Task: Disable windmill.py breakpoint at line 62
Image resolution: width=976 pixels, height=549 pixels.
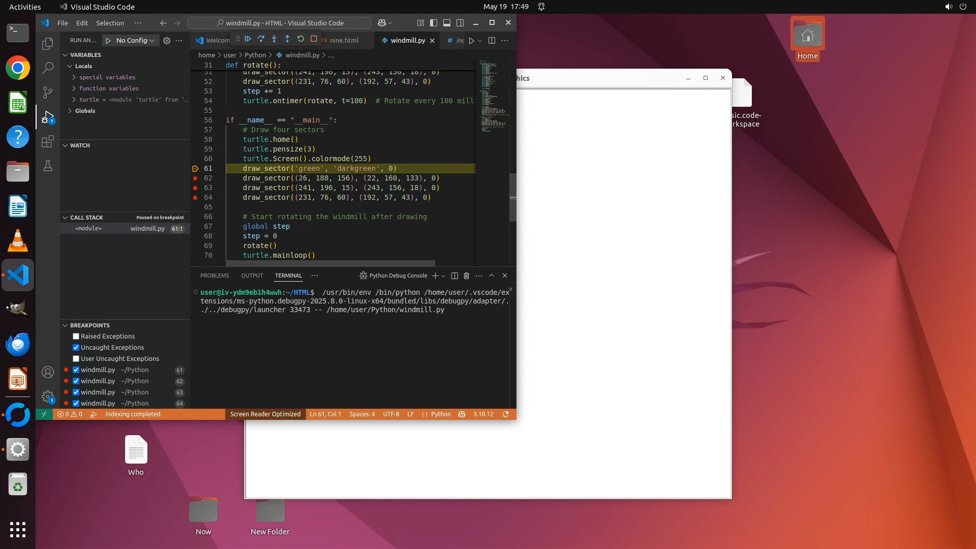Action: click(76, 381)
